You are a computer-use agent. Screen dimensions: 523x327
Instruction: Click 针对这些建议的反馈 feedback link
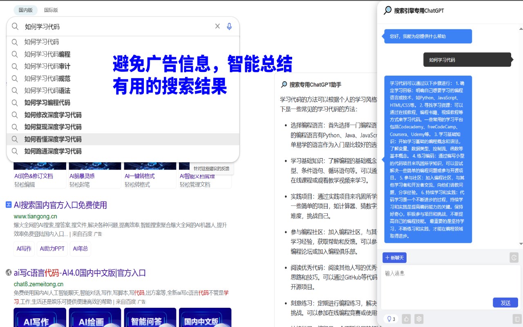click(x=212, y=168)
